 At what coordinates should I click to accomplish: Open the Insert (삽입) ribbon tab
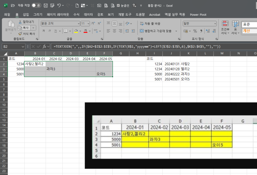(x=26, y=15)
